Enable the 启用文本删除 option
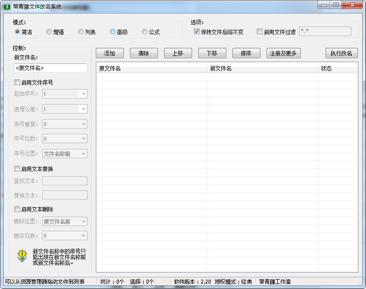 click(17, 209)
